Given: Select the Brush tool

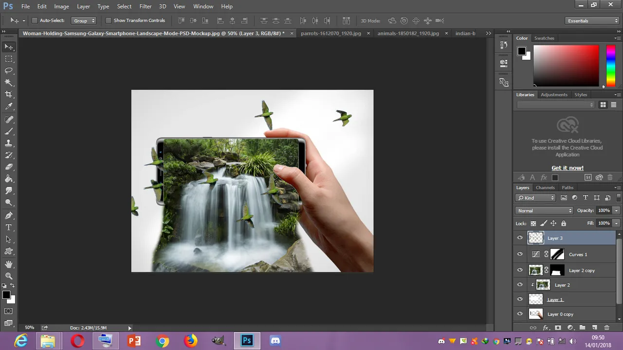Looking at the screenshot, I should click(9, 131).
